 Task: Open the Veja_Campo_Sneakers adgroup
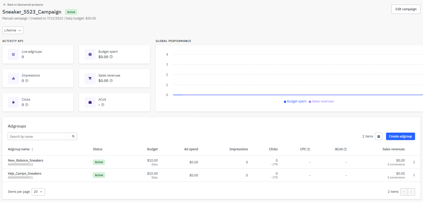tap(25, 174)
